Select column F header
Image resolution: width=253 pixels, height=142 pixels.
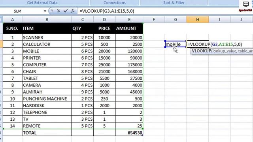pos(154,19)
